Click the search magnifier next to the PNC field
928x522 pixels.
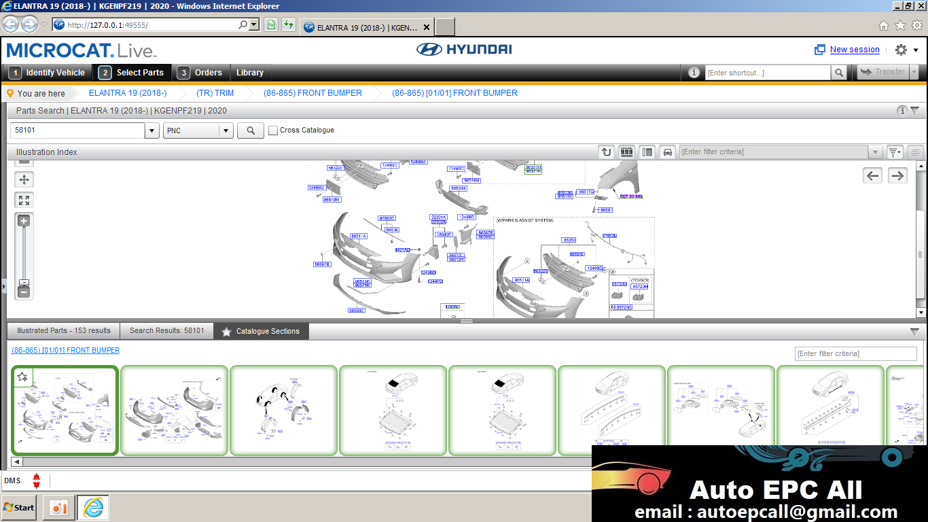point(250,130)
